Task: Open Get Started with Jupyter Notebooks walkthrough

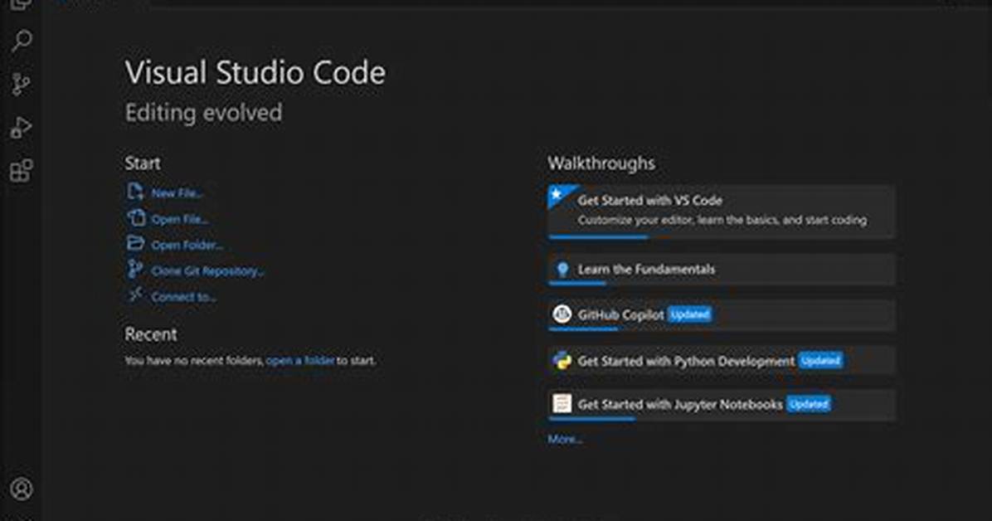Action: click(x=722, y=405)
